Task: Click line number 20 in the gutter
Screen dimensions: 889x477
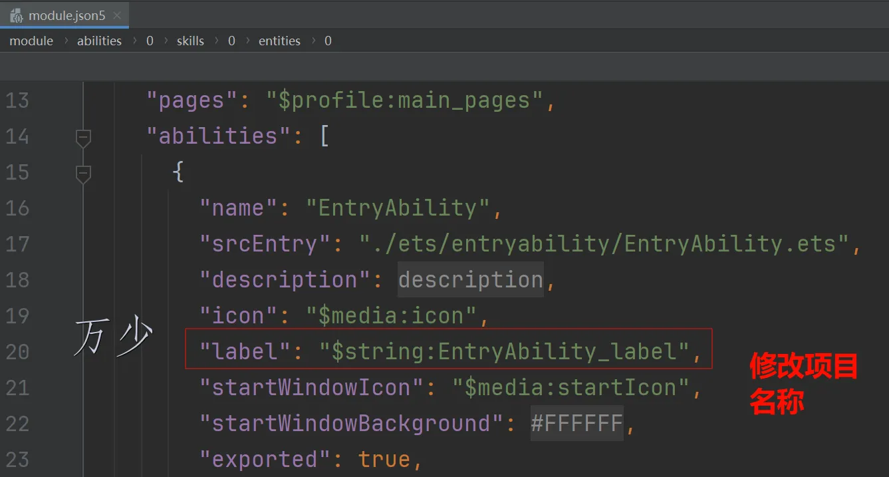Action: (17, 351)
